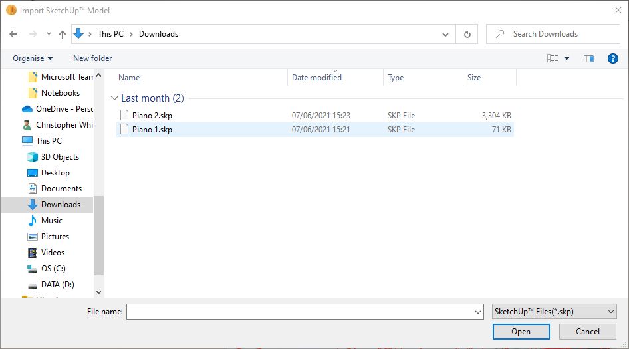Screen dimensions: 629x349
Task: Click sidebar scrollbar up arrow
Action: pyautogui.click(x=98, y=75)
